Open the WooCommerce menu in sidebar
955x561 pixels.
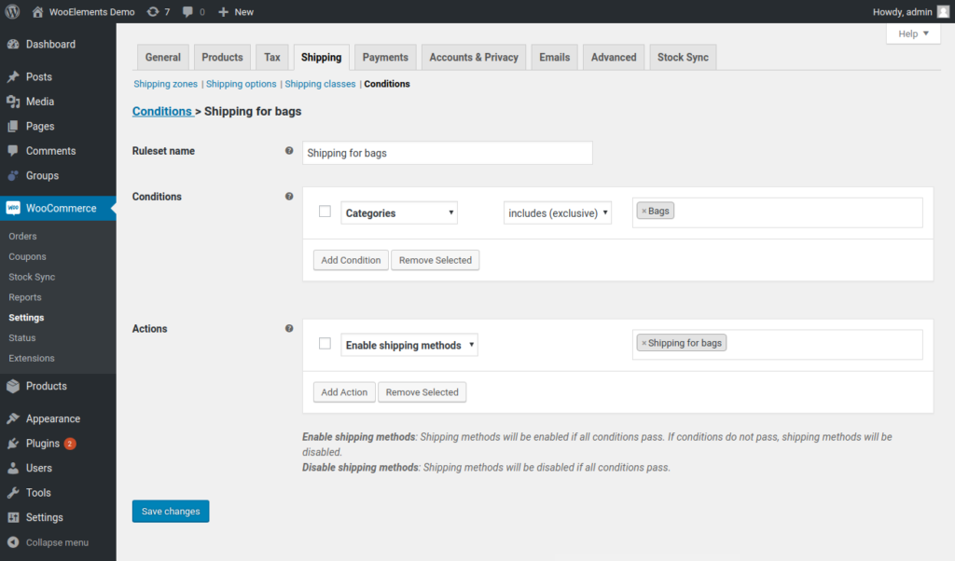pyautogui.click(x=58, y=208)
